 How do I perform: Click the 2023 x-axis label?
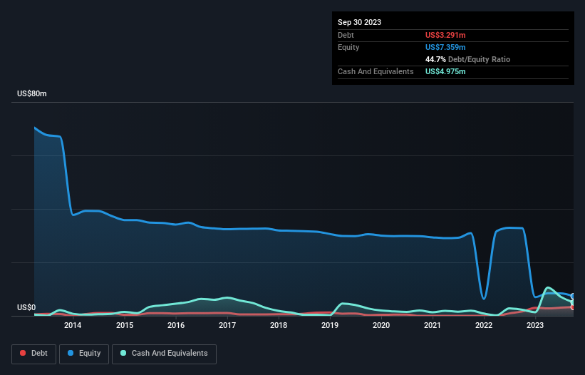(x=535, y=325)
